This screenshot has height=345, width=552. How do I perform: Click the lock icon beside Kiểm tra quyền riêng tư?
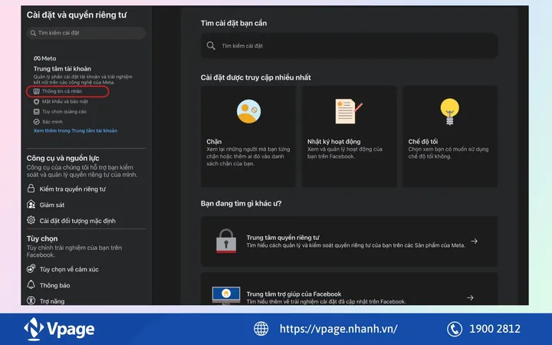pos(31,189)
